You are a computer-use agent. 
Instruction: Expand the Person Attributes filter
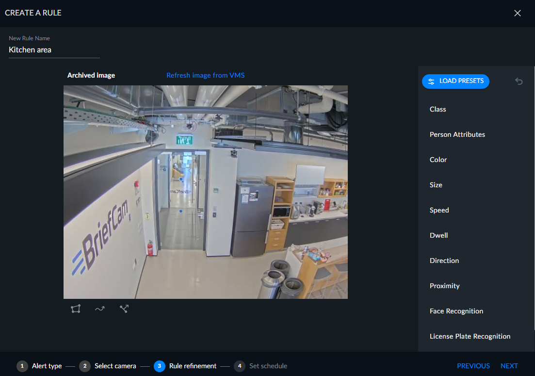[457, 134]
